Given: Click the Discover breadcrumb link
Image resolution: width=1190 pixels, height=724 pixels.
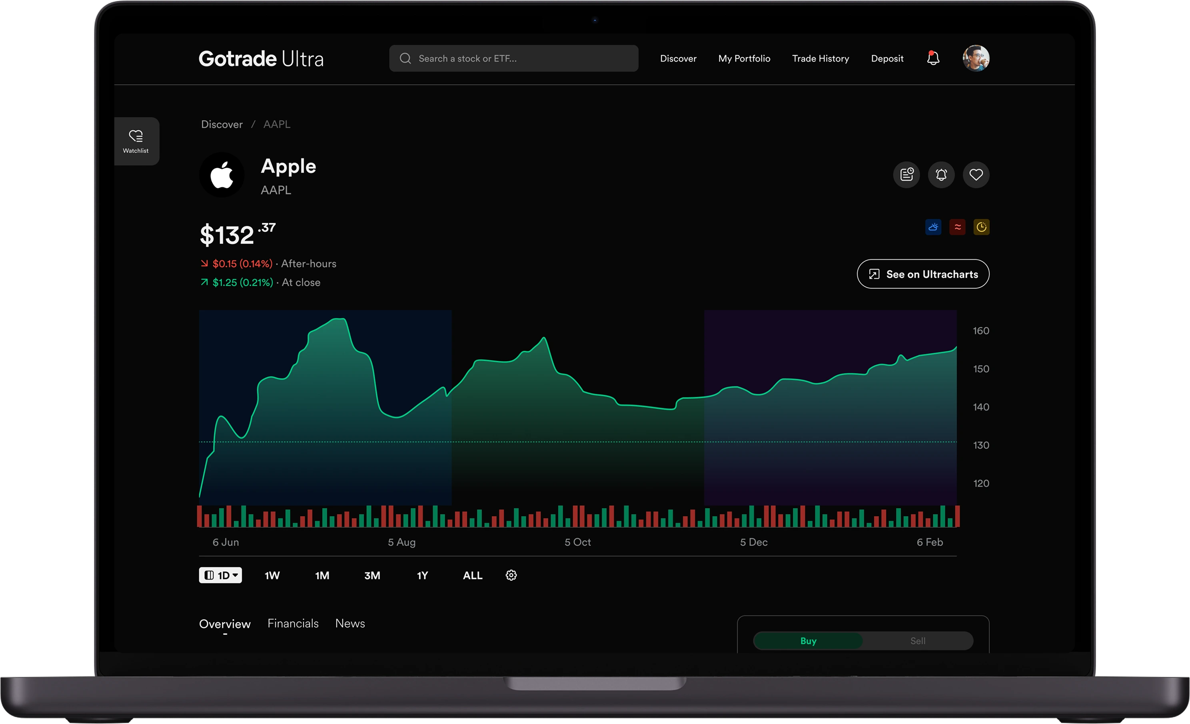Looking at the screenshot, I should pos(222,125).
